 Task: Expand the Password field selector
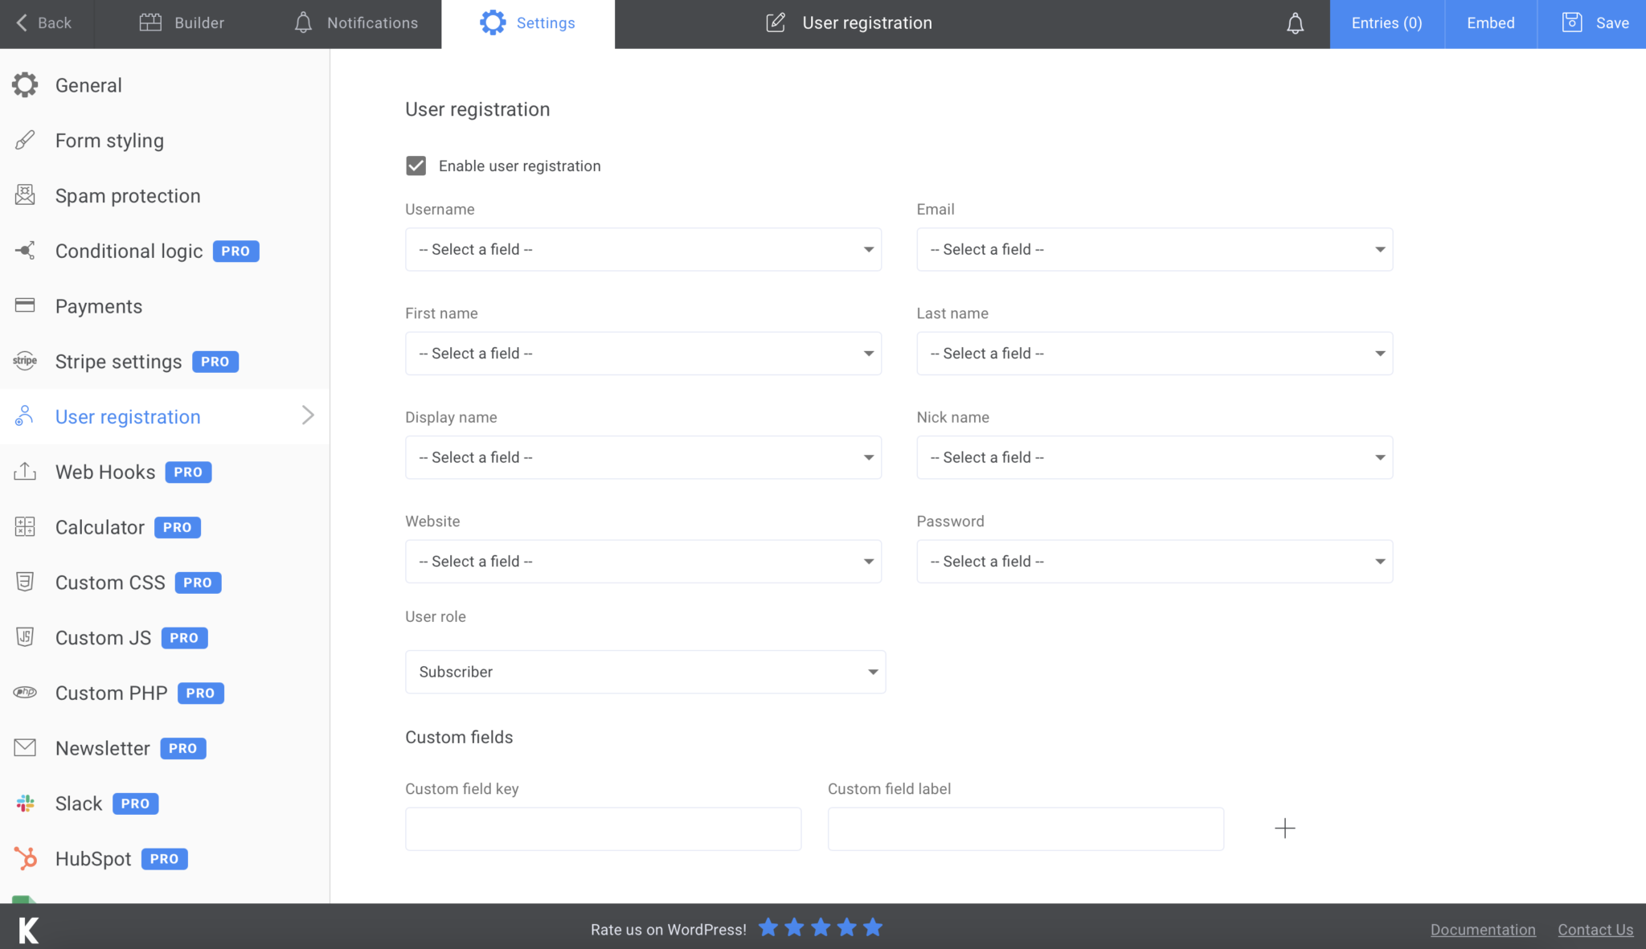click(x=1154, y=561)
